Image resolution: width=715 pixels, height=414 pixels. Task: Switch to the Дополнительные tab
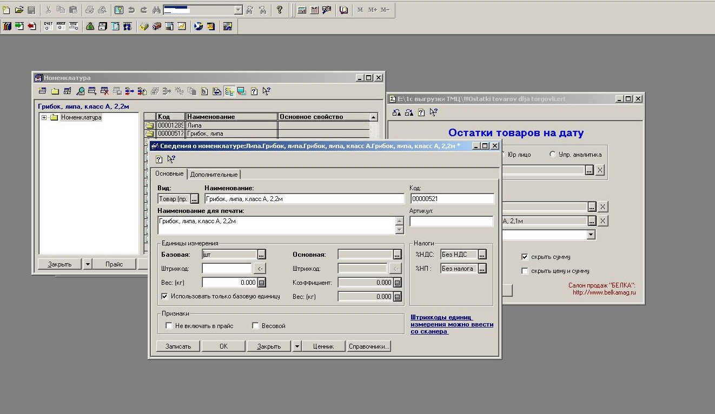click(214, 175)
